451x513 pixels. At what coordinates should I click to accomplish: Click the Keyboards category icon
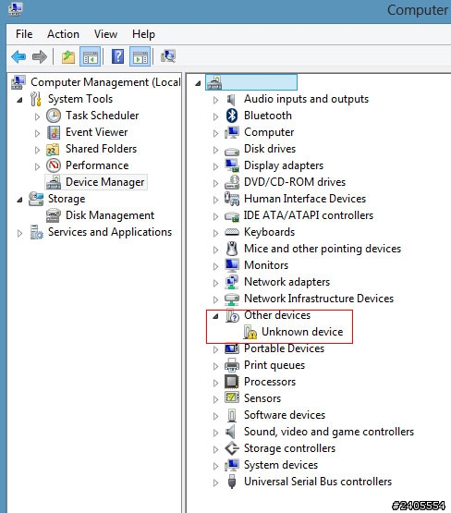pyautogui.click(x=232, y=232)
